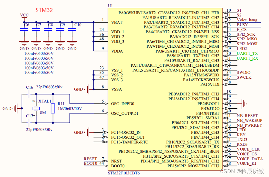Select the red STM32 title text
This screenshot has width=269, height=177.
click(44, 10)
